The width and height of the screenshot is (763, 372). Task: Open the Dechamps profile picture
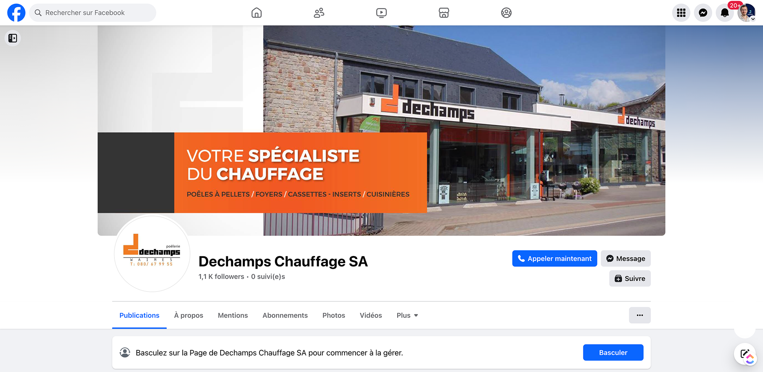pos(152,254)
